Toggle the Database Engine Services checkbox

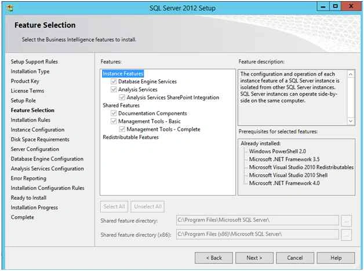[114, 82]
